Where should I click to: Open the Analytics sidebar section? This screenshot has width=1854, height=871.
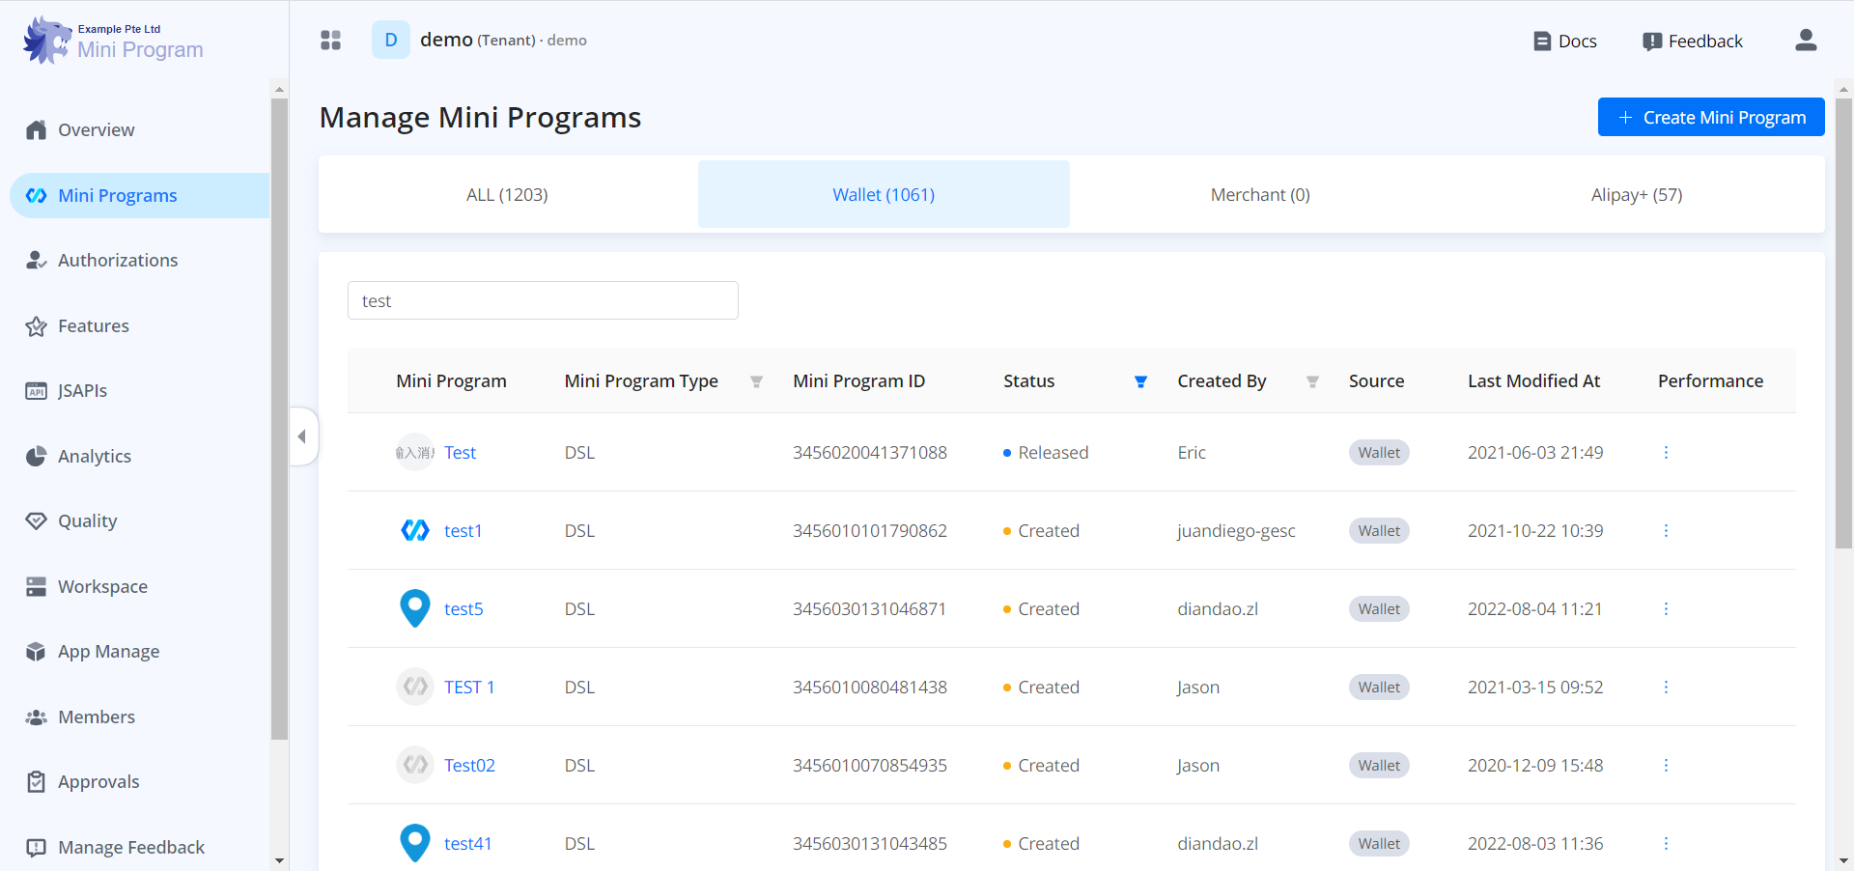pos(94,456)
